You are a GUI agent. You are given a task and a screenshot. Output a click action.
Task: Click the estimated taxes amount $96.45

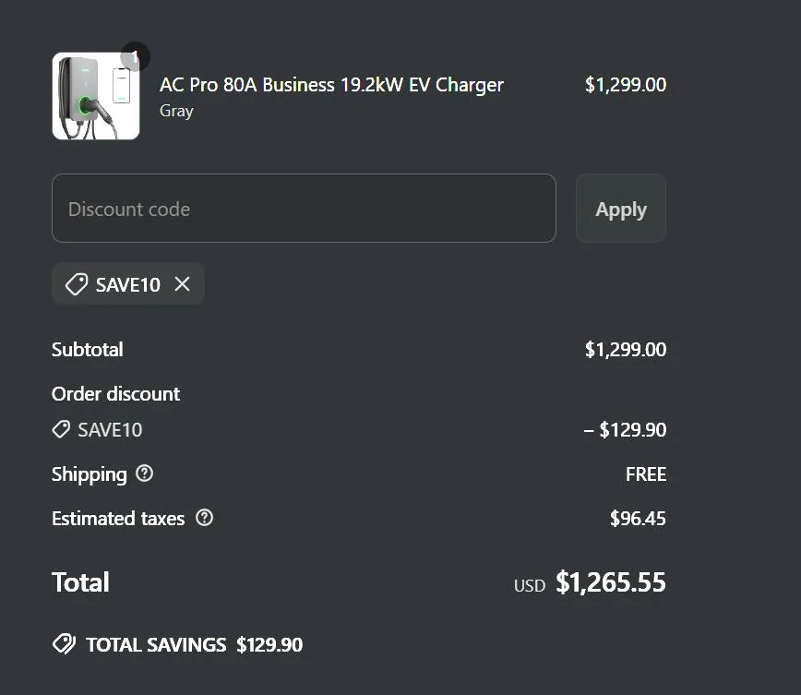[x=637, y=519]
